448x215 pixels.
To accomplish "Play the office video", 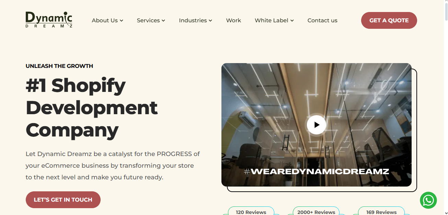I will pyautogui.click(x=316, y=125).
